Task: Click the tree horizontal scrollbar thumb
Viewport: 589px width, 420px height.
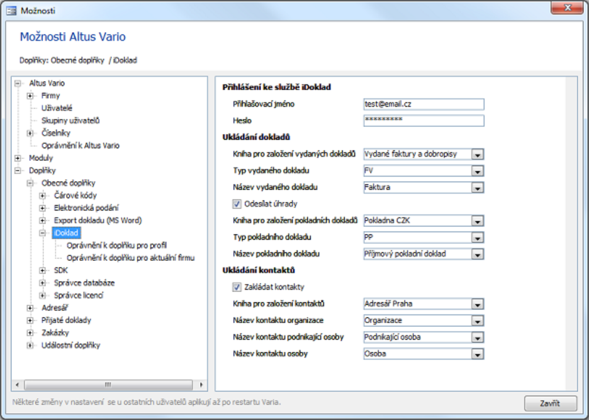Action: click(x=108, y=385)
